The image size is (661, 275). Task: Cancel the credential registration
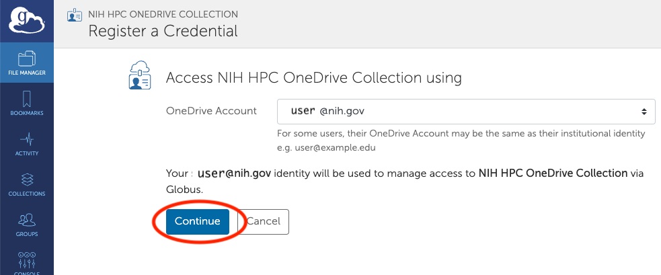coord(263,221)
